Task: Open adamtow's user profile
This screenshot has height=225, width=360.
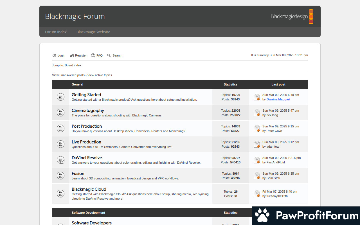Action: (273, 147)
